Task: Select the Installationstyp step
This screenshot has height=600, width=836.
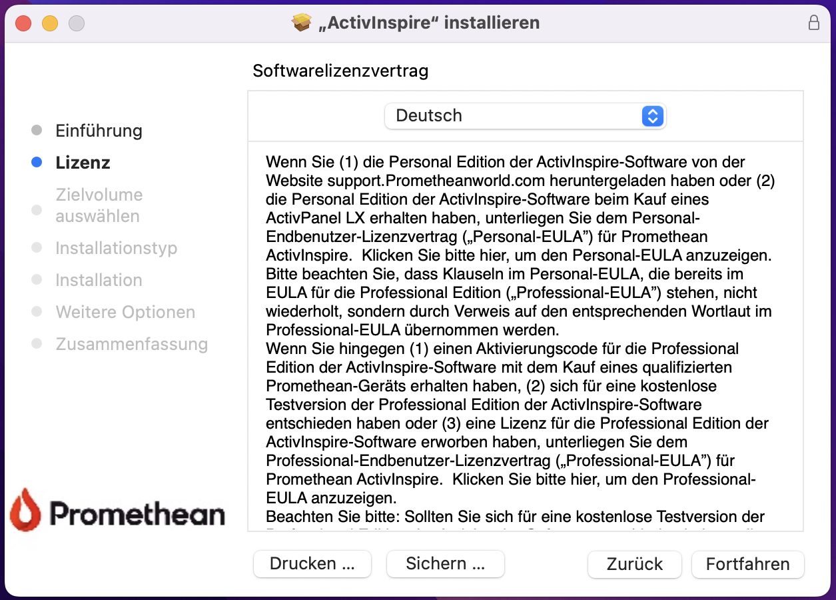Action: [x=116, y=248]
